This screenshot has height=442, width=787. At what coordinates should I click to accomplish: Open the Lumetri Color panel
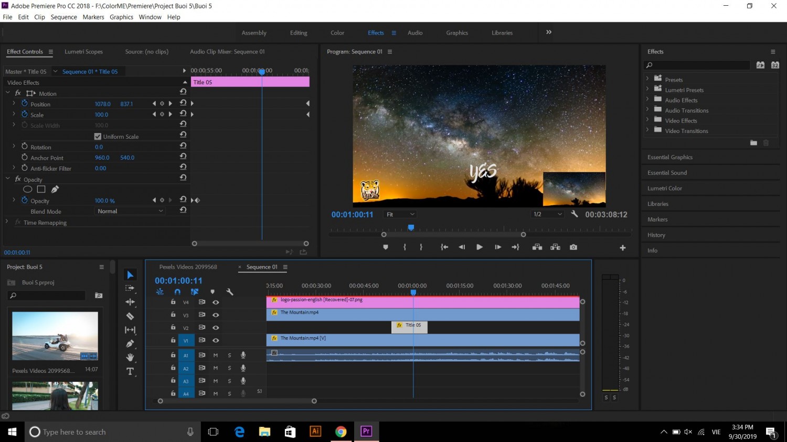point(665,188)
